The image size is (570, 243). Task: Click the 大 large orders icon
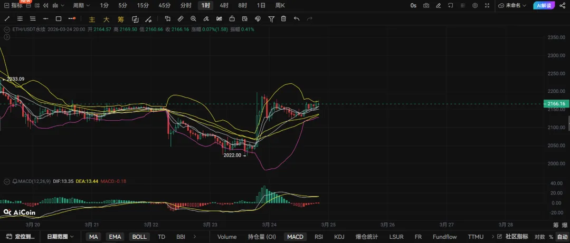point(106,20)
